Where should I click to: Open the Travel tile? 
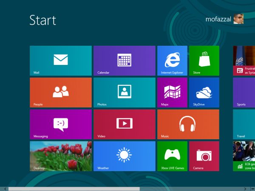[x=244, y=124]
